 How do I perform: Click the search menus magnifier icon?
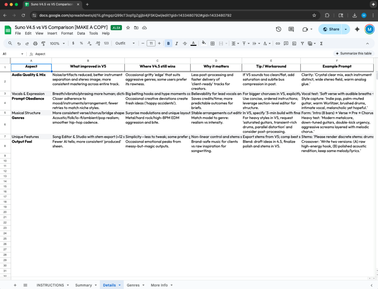[10, 43]
